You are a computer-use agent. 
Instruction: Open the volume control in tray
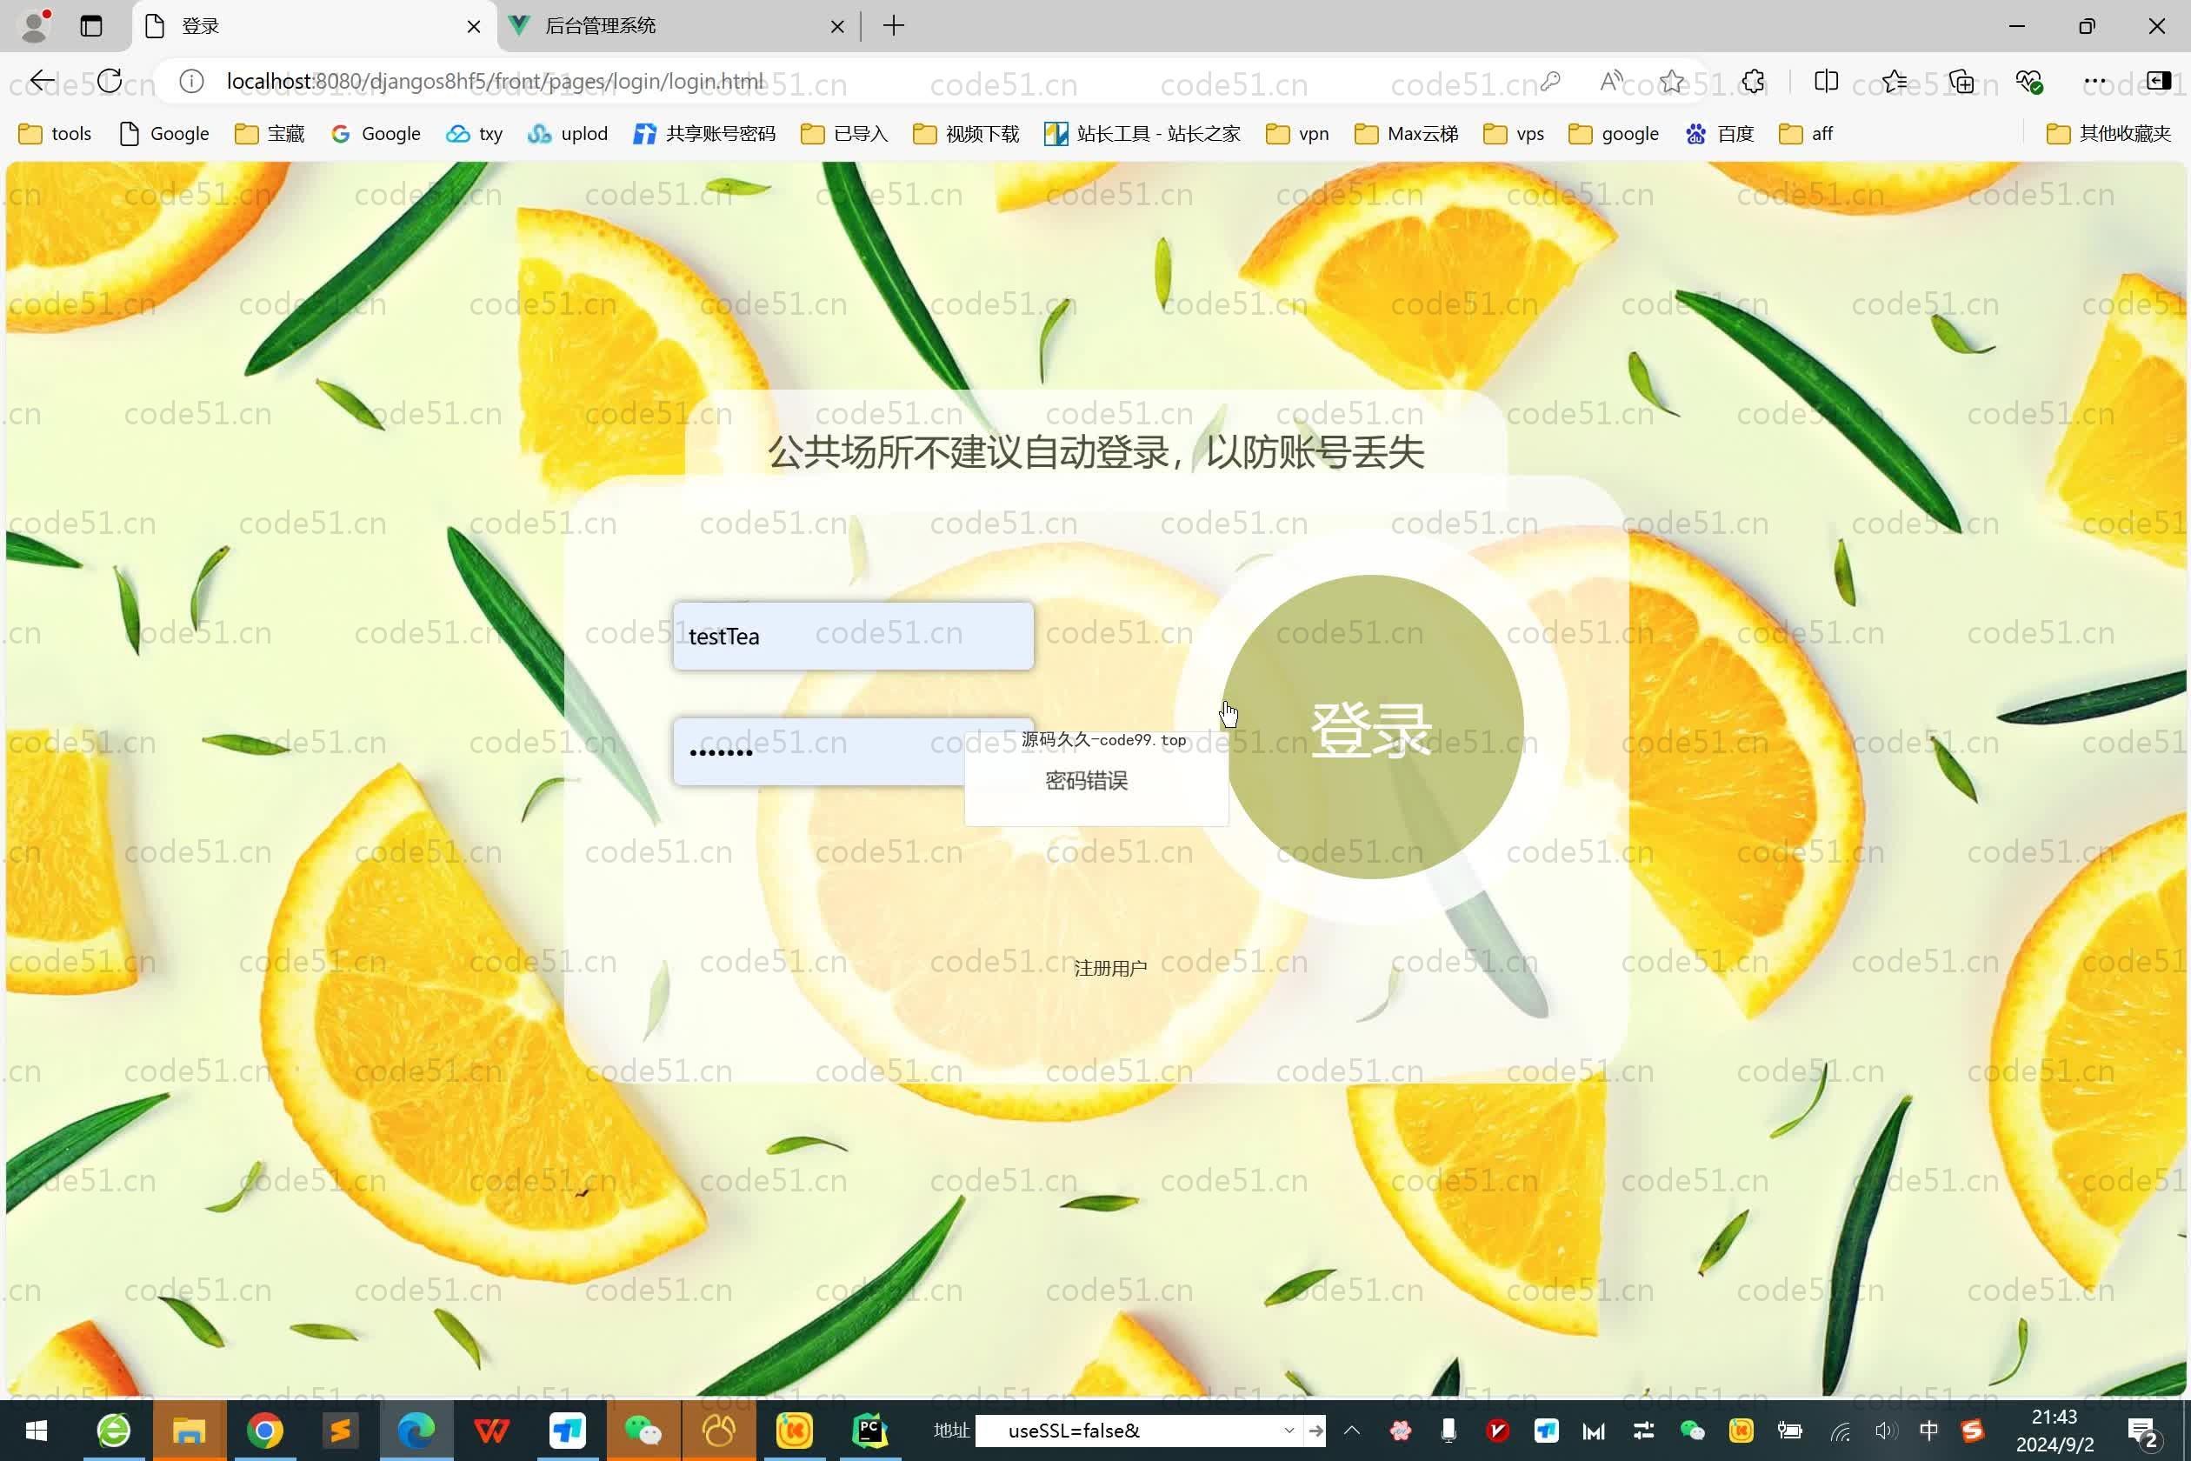click(x=1886, y=1431)
